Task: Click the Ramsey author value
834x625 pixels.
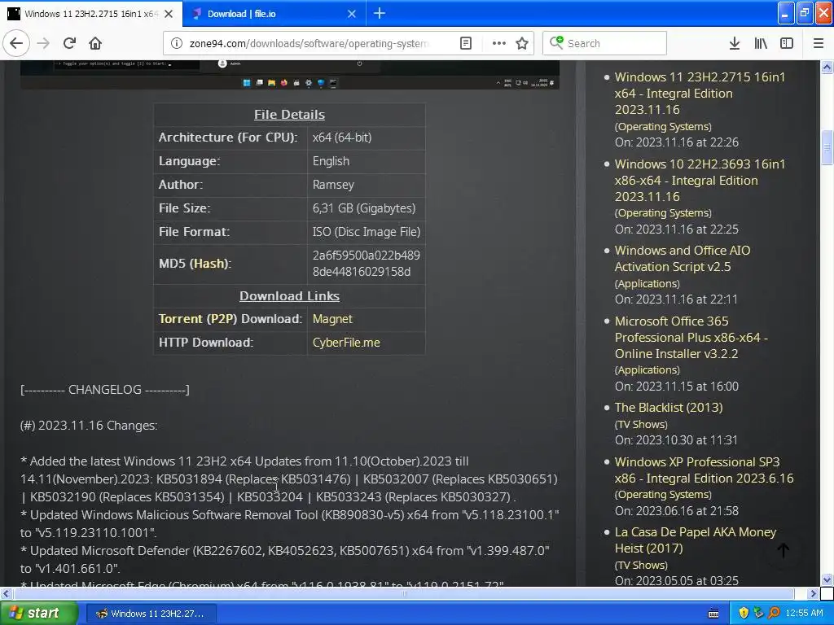Action: [333, 185]
